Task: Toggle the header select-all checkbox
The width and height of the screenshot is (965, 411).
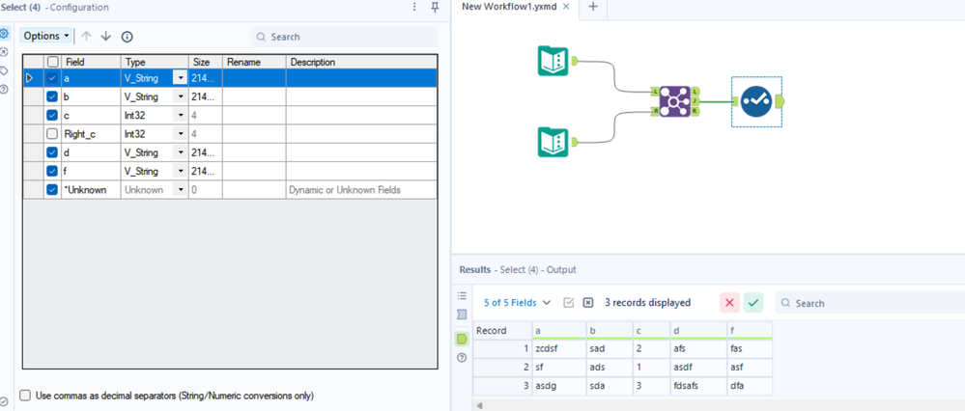Action: [x=53, y=62]
